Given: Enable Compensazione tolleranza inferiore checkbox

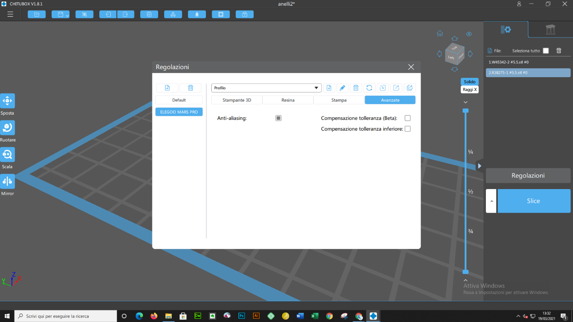Looking at the screenshot, I should (408, 129).
